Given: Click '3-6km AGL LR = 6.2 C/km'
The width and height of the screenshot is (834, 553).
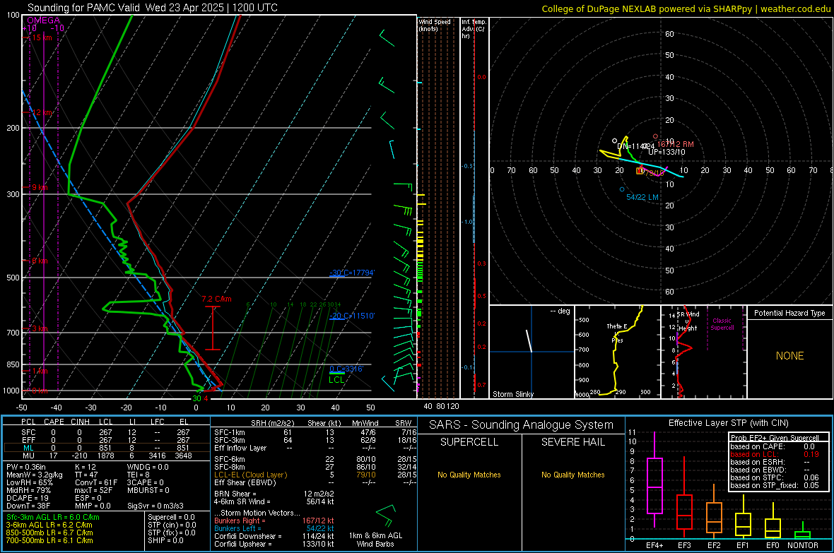Looking at the screenshot, I should [x=49, y=524].
